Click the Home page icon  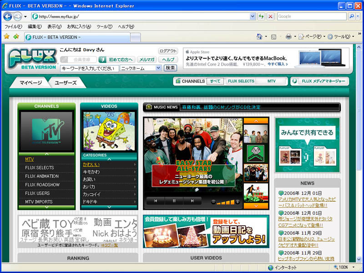click(x=259, y=37)
